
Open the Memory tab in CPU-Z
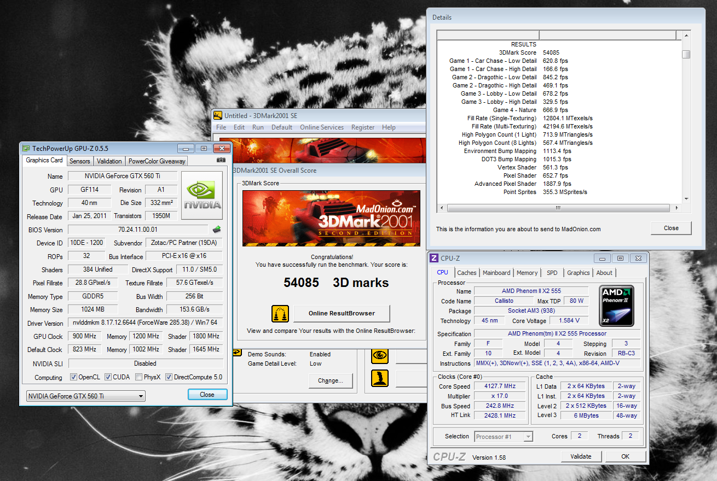point(527,273)
